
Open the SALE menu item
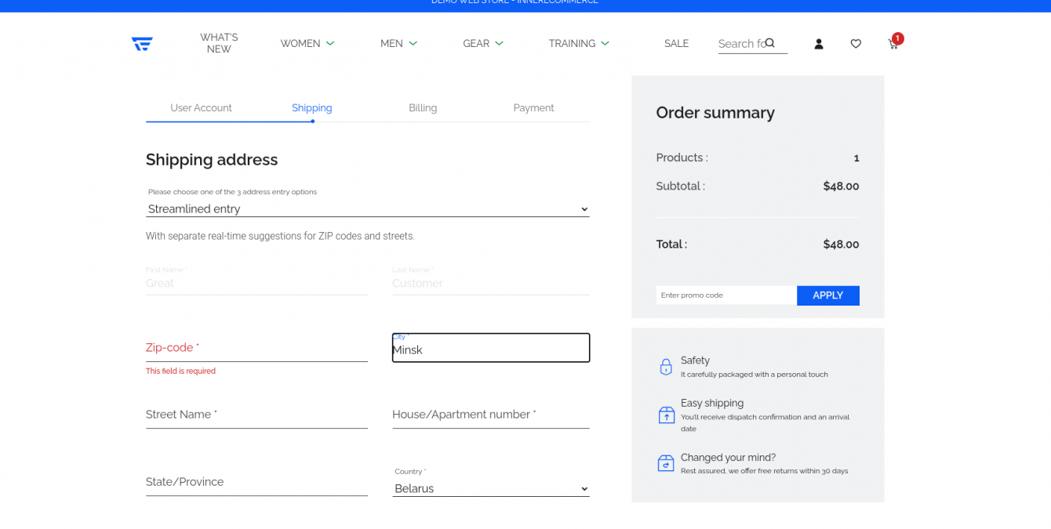coord(676,44)
